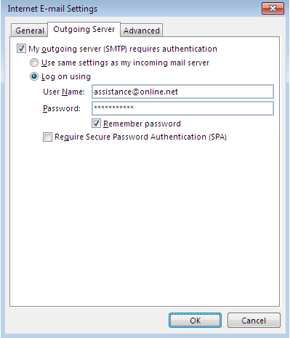Click the User Name label text

[x=64, y=92]
